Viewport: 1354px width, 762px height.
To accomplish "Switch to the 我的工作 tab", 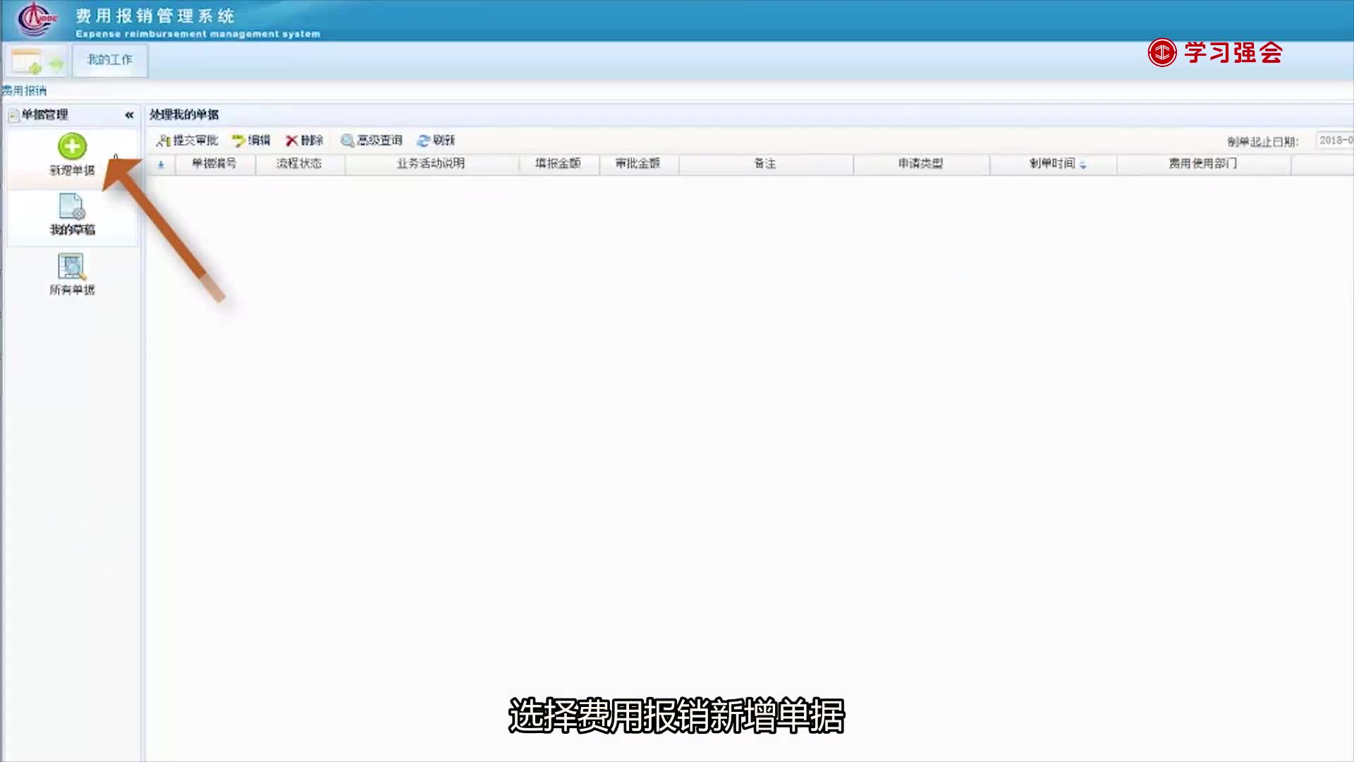I will 109,61.
